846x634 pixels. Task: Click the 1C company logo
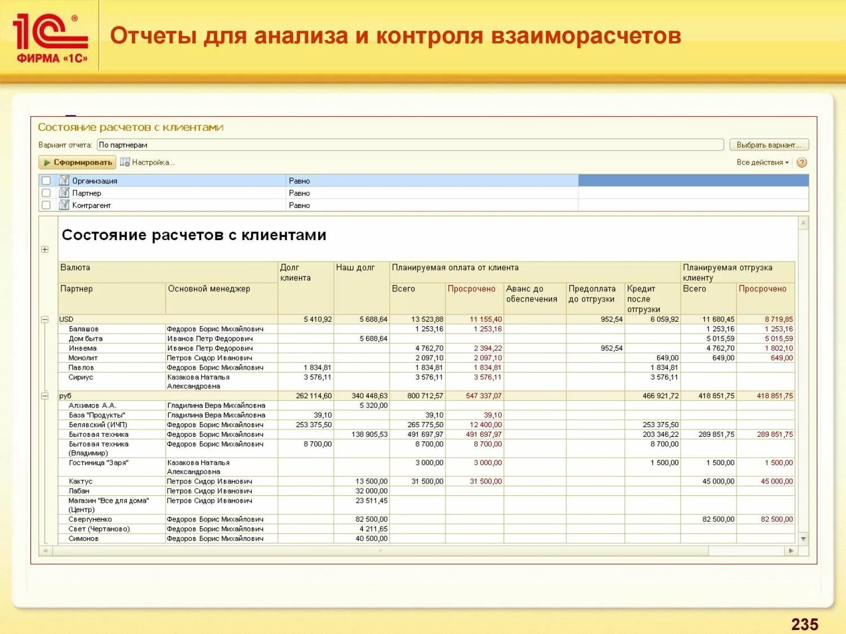tap(50, 38)
